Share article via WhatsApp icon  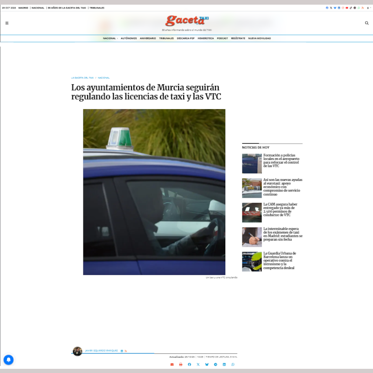(x=233, y=364)
